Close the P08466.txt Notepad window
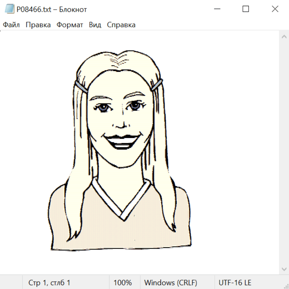The height and width of the screenshot is (289, 289). [275, 9]
